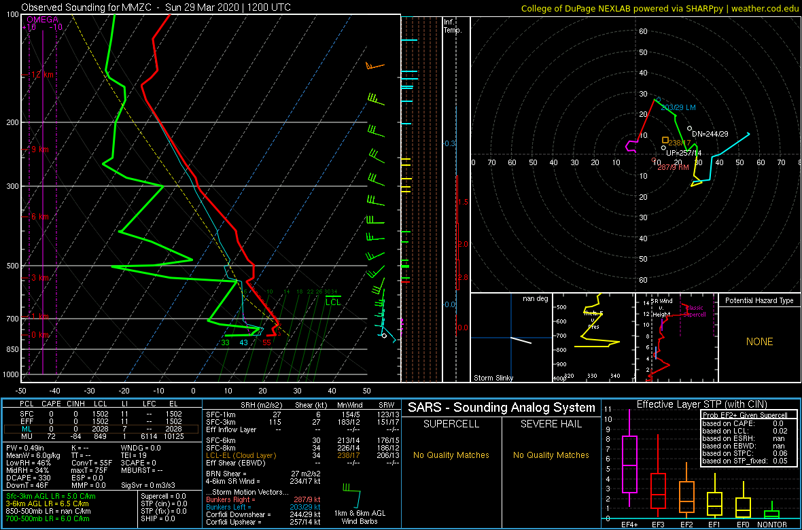The height and width of the screenshot is (530, 802).
Task: Click the orange mean wind square marker
Action: click(x=665, y=140)
